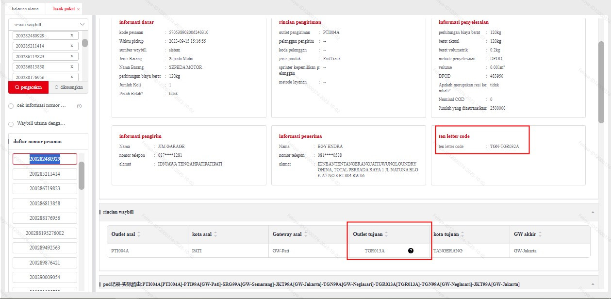Viewport: 611px width, 299px height.
Task: Remove waybill 200288176956 tag with x
Action: 72,77
